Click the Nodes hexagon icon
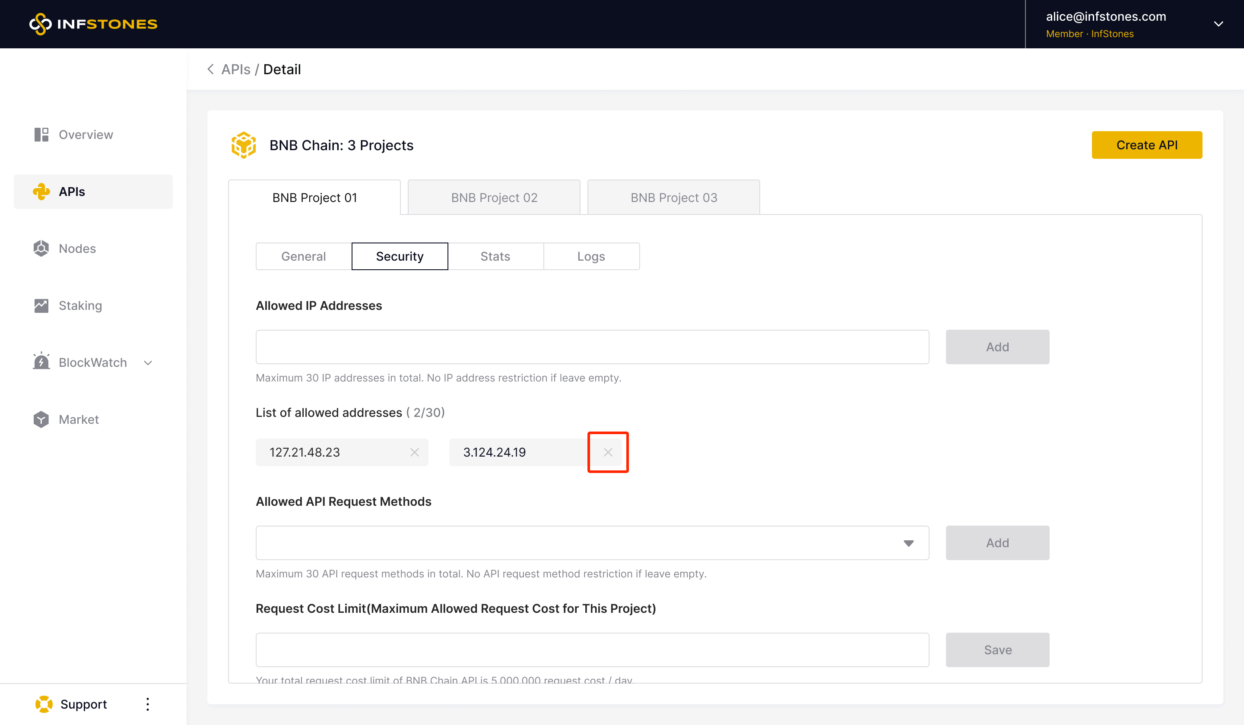Screen dimensions: 1244x725 pos(41,248)
